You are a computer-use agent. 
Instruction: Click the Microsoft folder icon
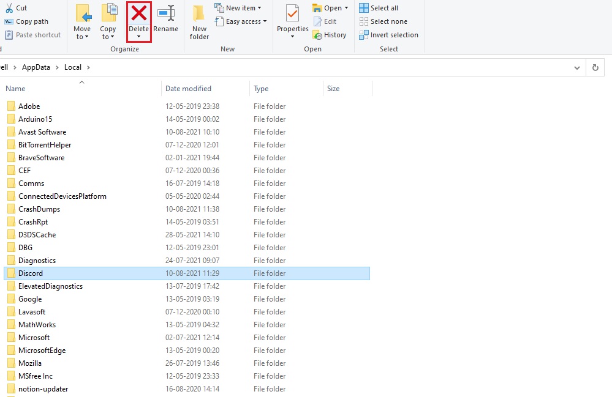coord(11,338)
